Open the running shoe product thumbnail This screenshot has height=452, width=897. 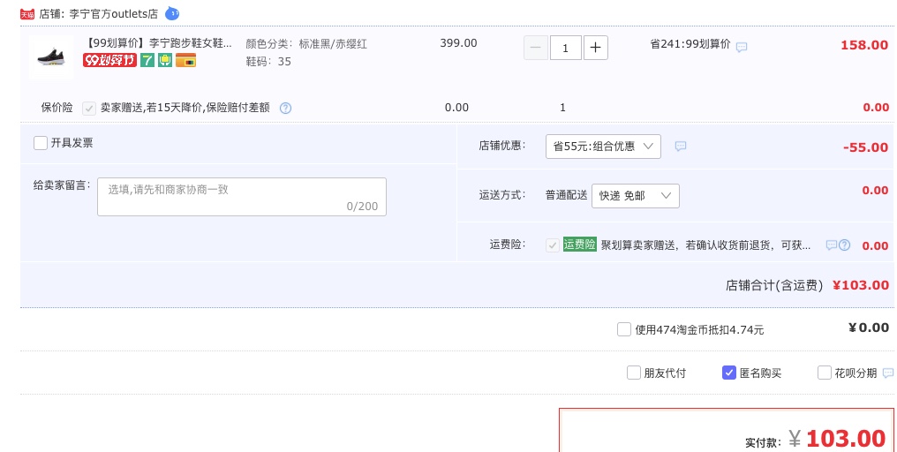pyautogui.click(x=51, y=56)
